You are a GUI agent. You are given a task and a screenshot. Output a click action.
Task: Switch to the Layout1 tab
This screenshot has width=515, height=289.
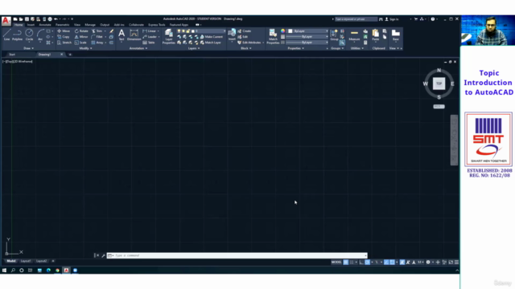point(26,261)
